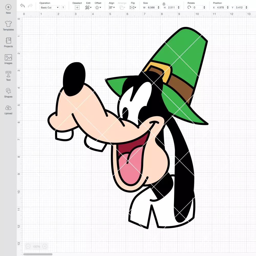Image resolution: width=256 pixels, height=256 pixels.
Task: Deselect the current selection
Action: click(x=77, y=7)
